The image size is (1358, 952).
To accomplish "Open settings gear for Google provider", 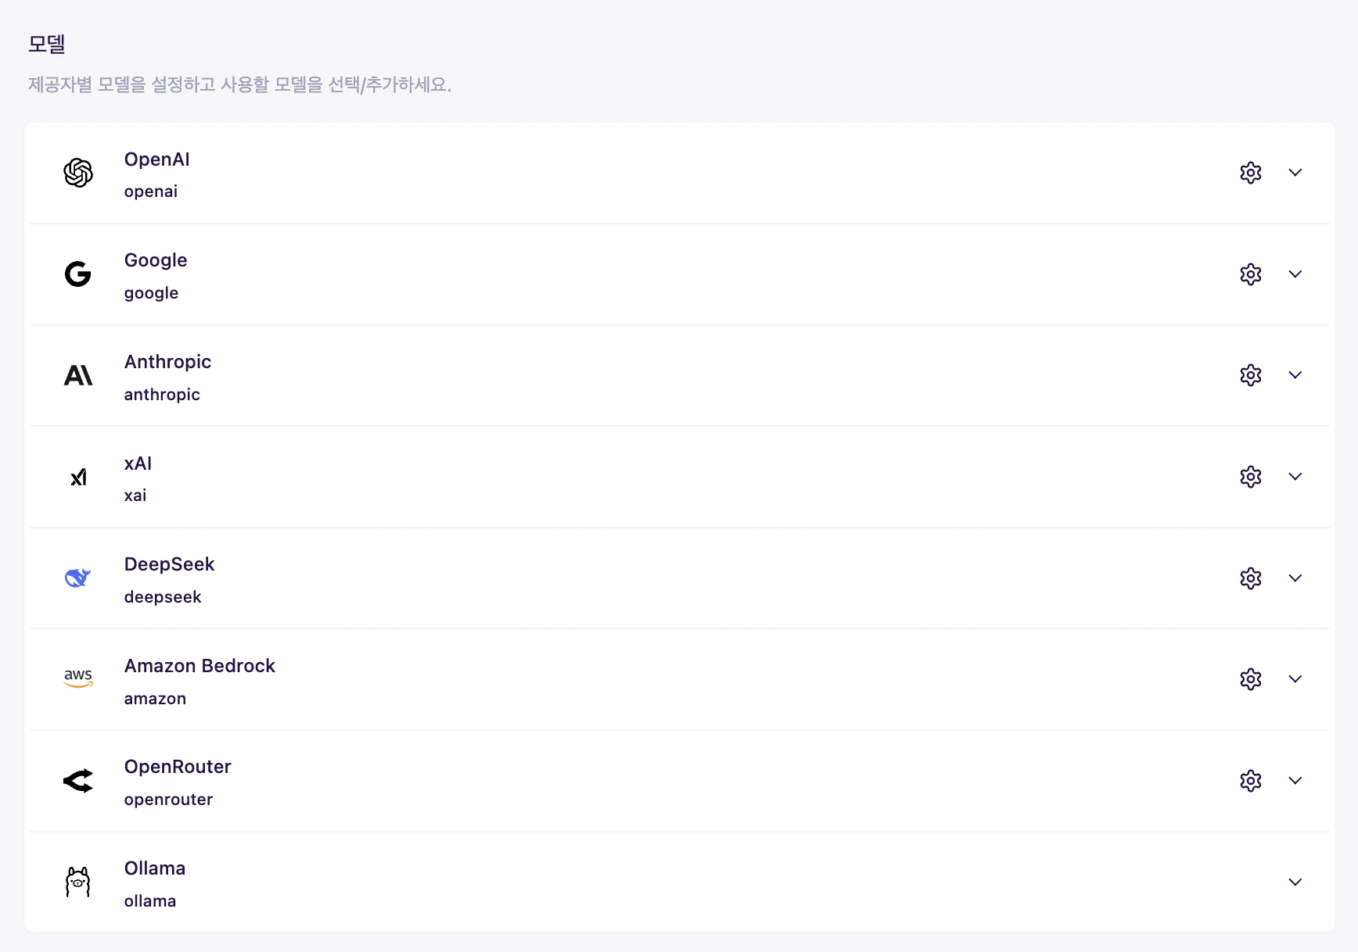I will point(1250,274).
